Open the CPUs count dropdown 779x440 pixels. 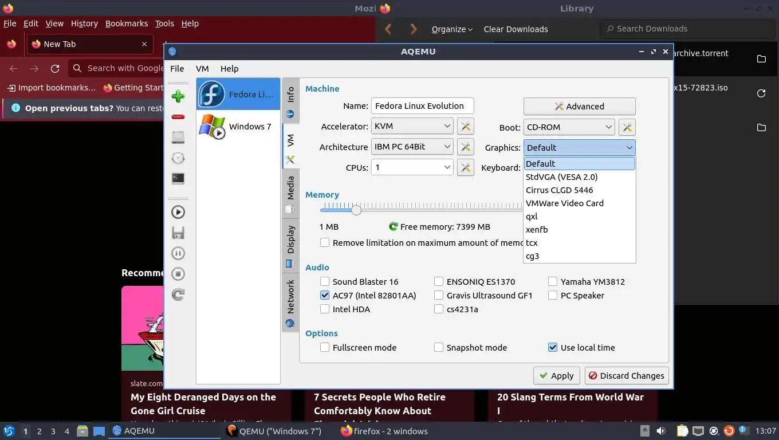pos(412,167)
